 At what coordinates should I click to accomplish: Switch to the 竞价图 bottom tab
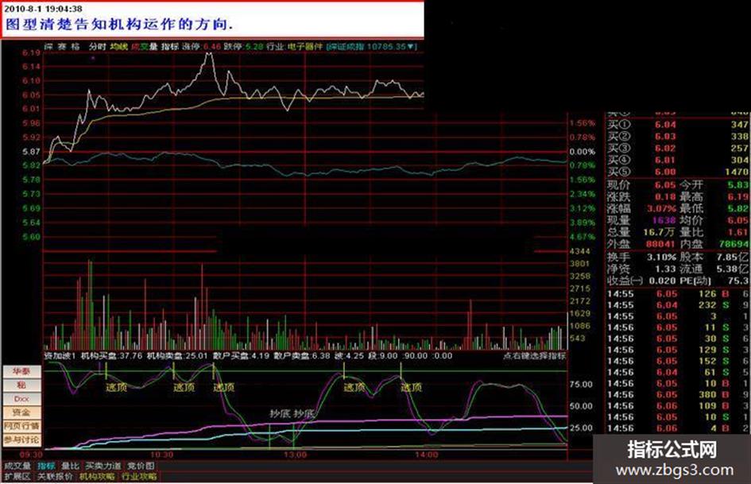pyautogui.click(x=141, y=466)
